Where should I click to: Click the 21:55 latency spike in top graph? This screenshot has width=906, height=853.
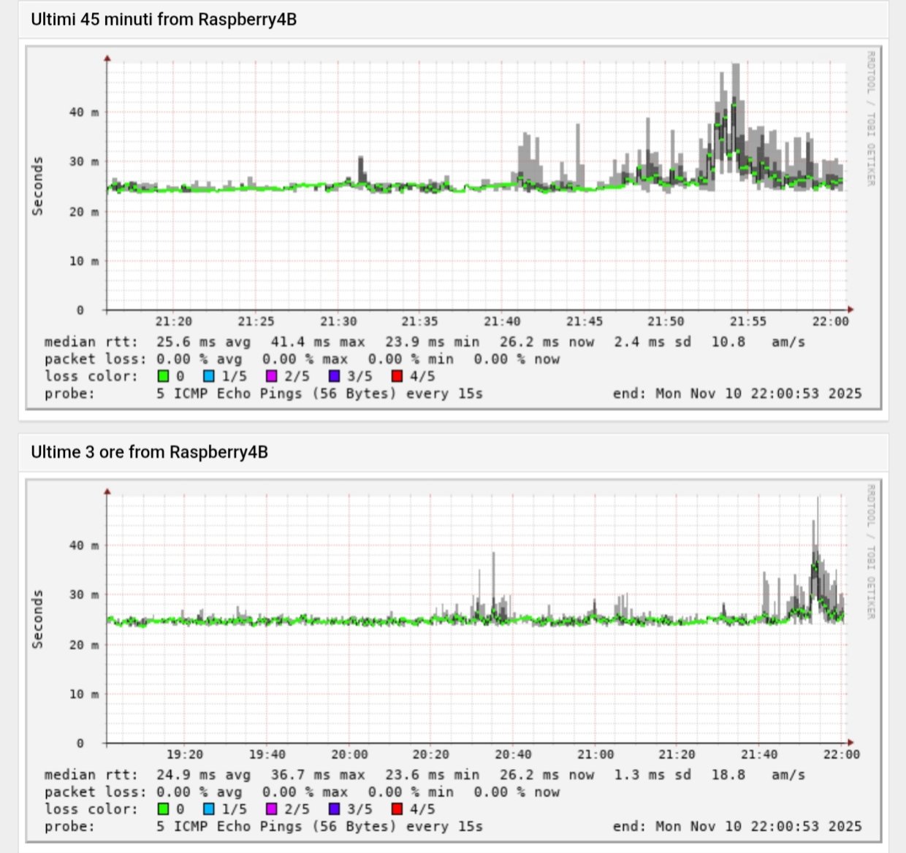coord(734,117)
